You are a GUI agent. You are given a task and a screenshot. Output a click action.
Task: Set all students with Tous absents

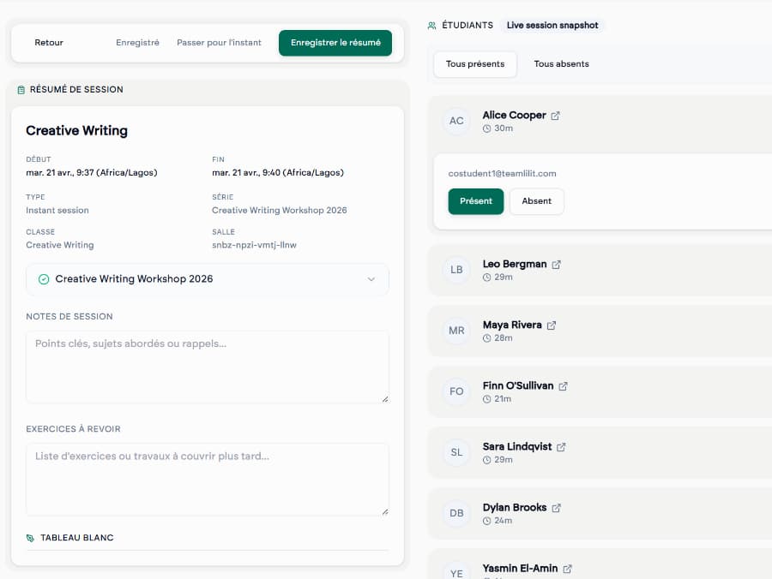(561, 64)
